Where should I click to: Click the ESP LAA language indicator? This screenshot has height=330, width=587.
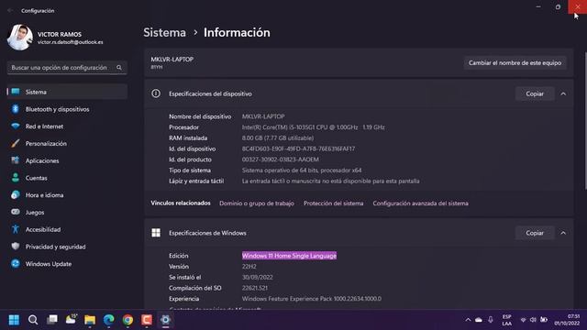click(x=507, y=320)
